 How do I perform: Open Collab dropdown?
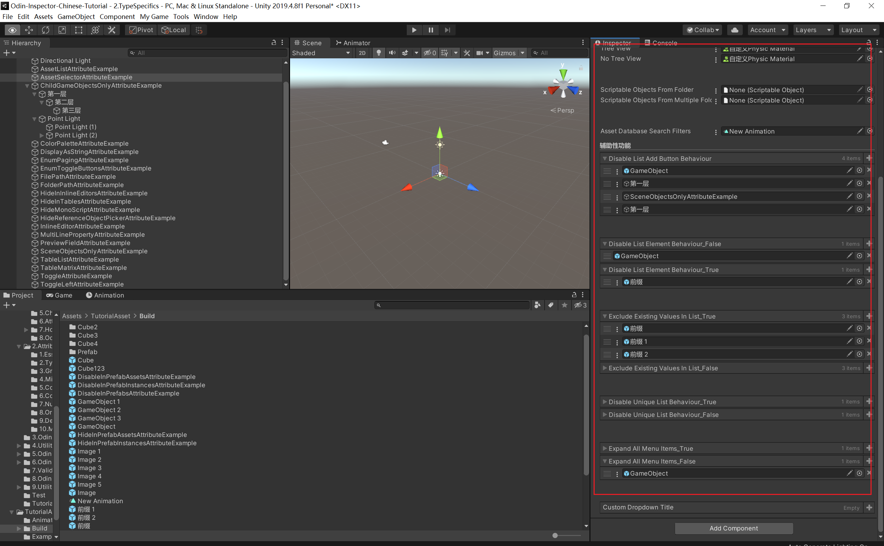703,30
